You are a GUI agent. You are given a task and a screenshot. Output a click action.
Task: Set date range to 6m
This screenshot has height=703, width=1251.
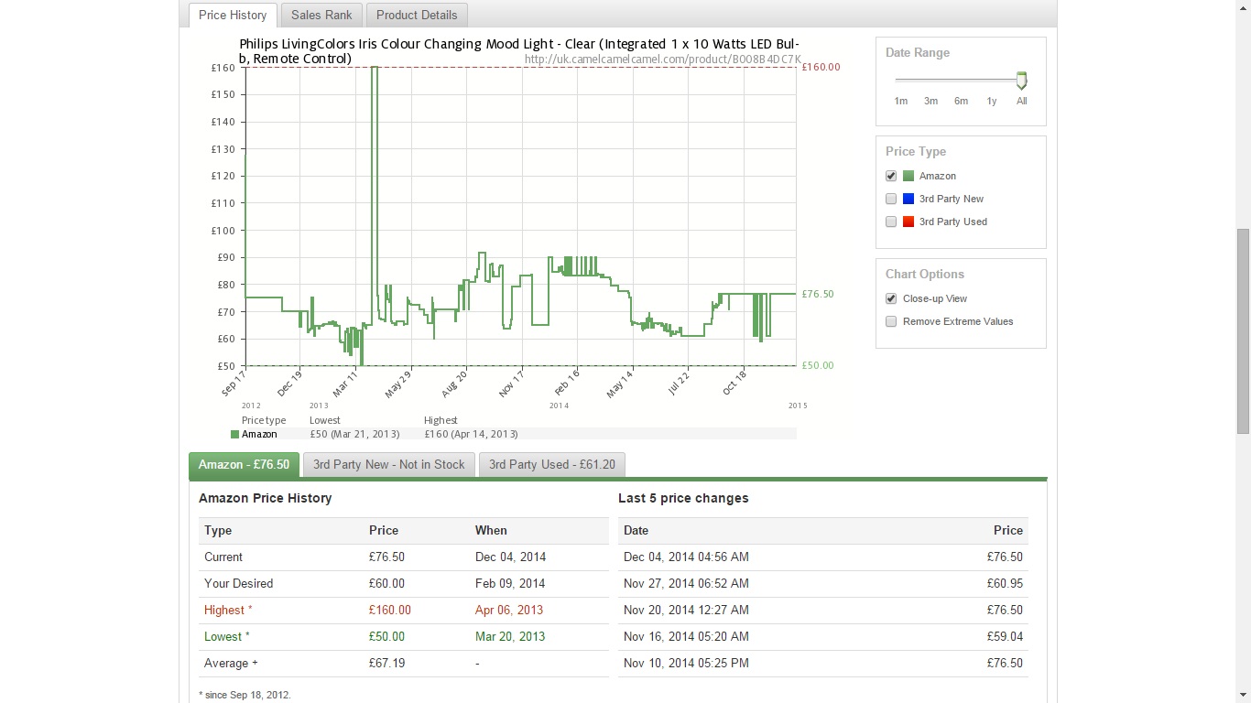click(x=961, y=101)
